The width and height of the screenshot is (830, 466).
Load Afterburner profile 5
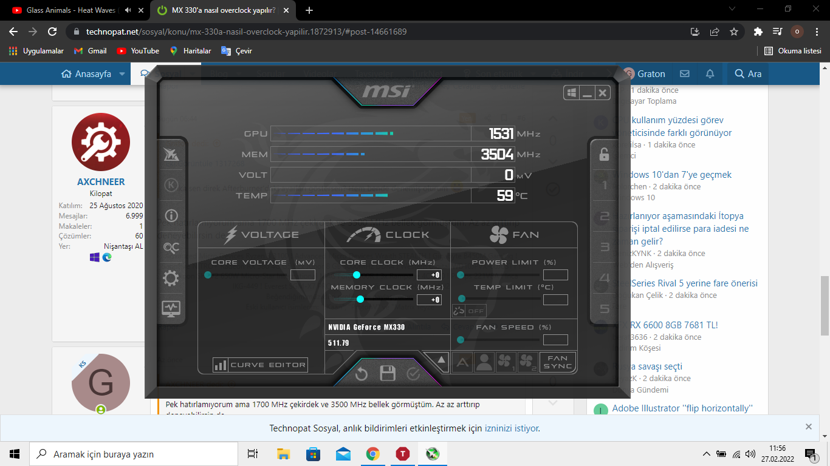[x=604, y=309]
